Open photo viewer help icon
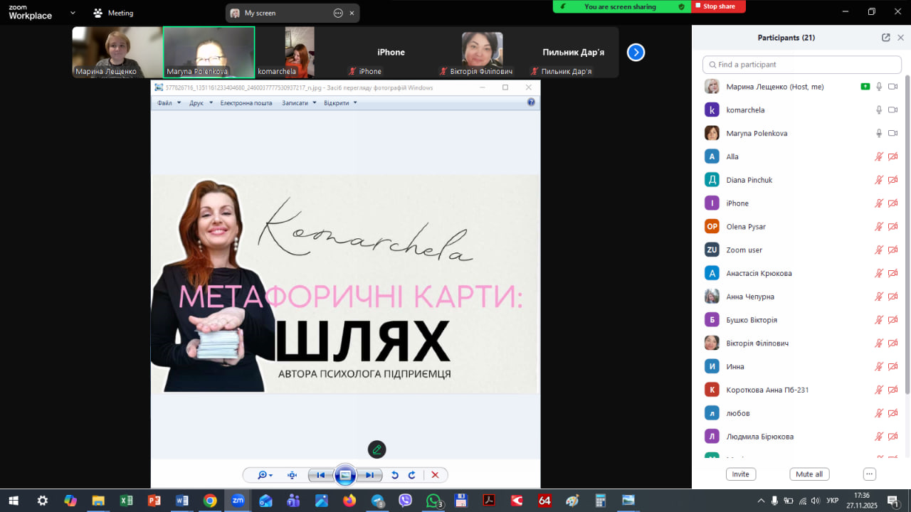This screenshot has width=911, height=512. click(x=531, y=102)
